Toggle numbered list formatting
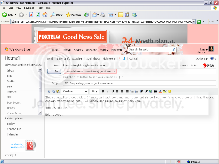 [x=132, y=91]
